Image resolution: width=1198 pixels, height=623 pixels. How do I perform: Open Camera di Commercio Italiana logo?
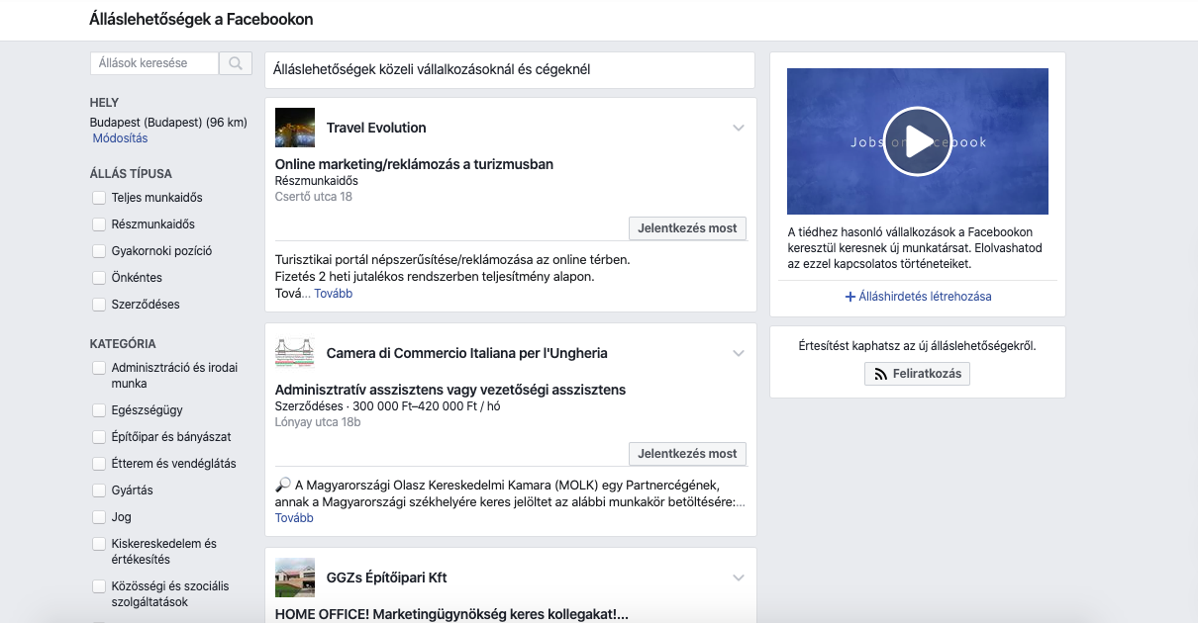(295, 353)
